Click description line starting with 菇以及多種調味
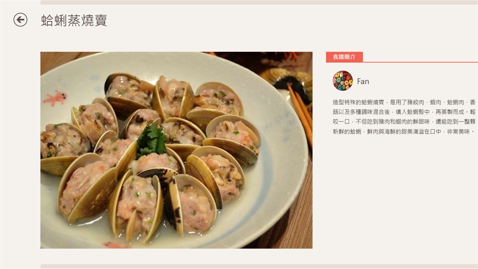 pyautogui.click(x=404, y=112)
